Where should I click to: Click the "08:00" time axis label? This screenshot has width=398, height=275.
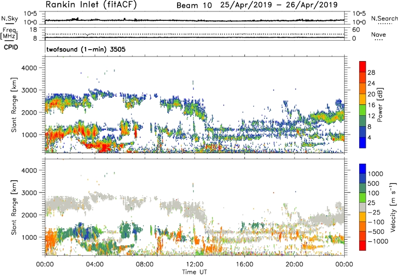point(145,265)
